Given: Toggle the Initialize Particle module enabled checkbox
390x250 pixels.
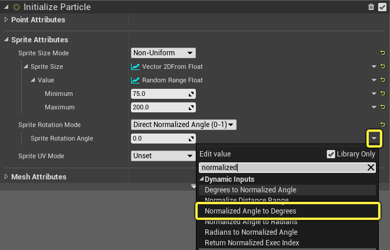Looking at the screenshot, I should click(382, 7).
